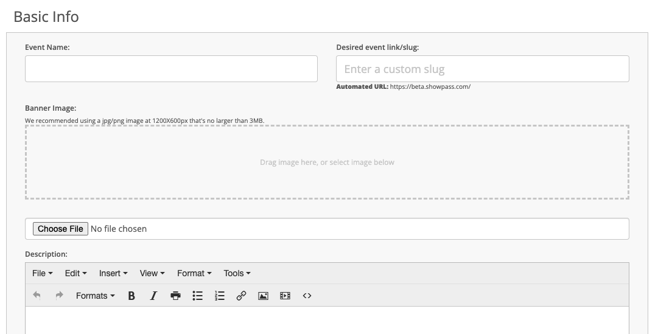Insert a bullet list
The width and height of the screenshot is (658, 334).
[x=198, y=296]
